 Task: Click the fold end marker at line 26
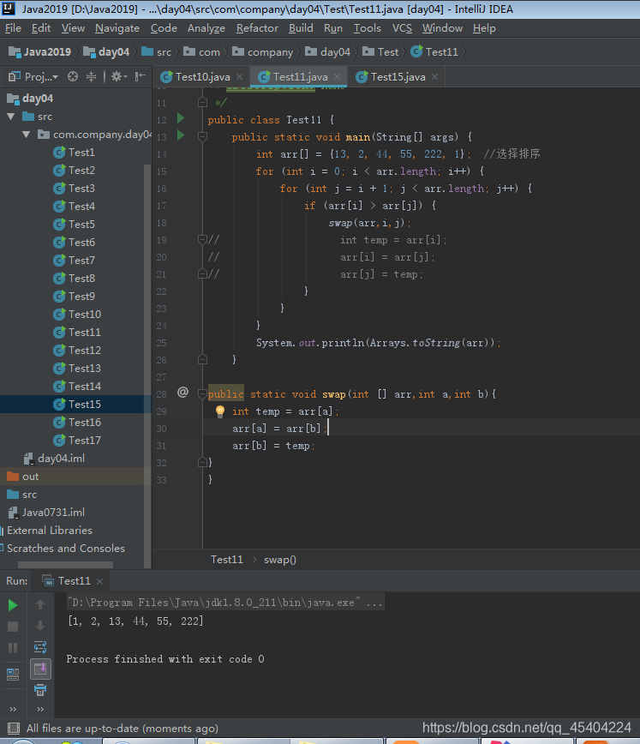pyautogui.click(x=202, y=359)
